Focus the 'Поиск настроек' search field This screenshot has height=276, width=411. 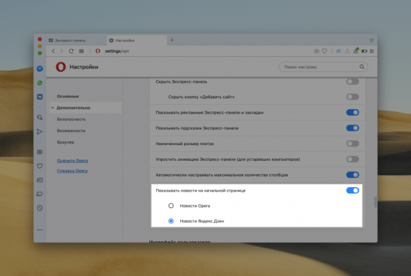pyautogui.click(x=323, y=67)
